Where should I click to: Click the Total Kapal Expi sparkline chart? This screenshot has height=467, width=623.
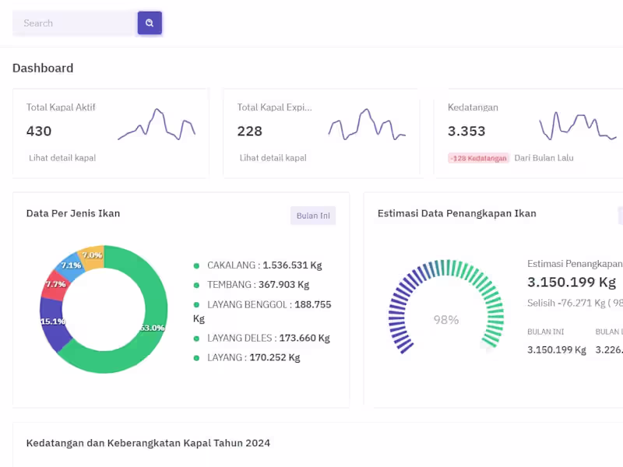point(367,125)
